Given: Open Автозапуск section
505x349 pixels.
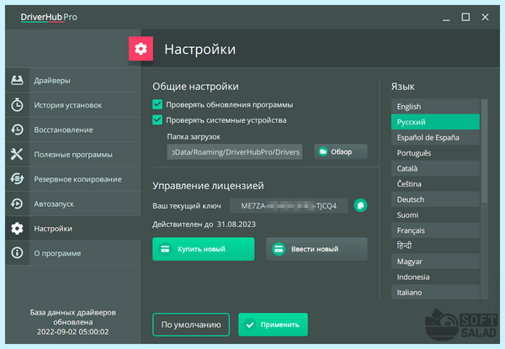Looking at the screenshot, I should click(x=73, y=204).
